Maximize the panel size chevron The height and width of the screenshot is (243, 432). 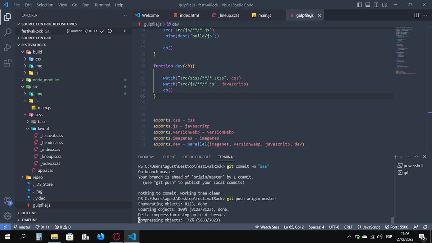click(x=417, y=157)
